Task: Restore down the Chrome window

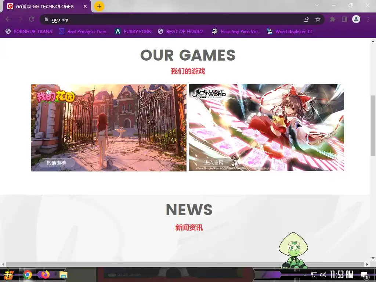Action: (x=351, y=5)
